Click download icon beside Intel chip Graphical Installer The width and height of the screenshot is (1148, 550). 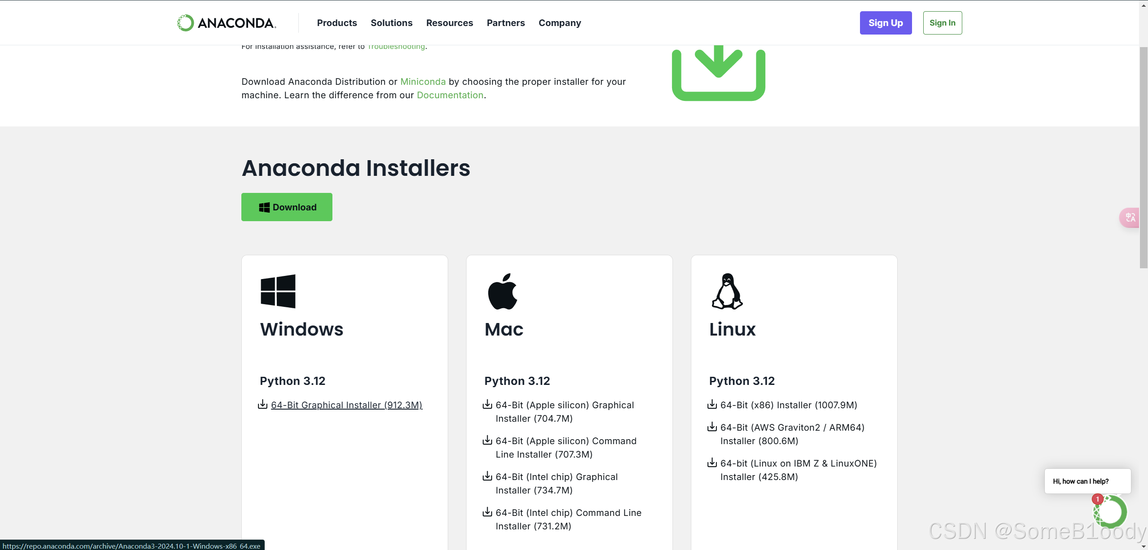pyautogui.click(x=487, y=476)
